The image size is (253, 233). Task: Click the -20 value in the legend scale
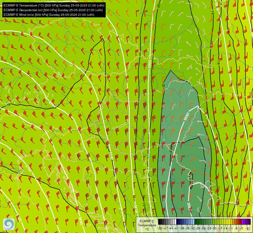click(x=214, y=228)
